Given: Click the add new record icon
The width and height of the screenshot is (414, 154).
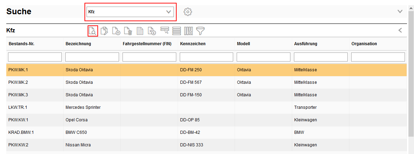Looking at the screenshot, I should [x=116, y=31].
